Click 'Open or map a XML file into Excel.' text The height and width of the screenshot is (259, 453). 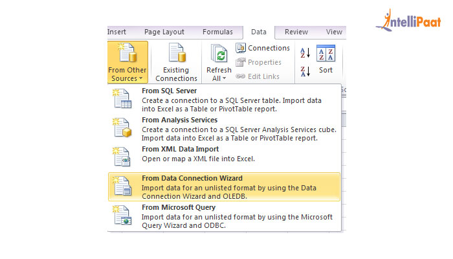(198, 159)
